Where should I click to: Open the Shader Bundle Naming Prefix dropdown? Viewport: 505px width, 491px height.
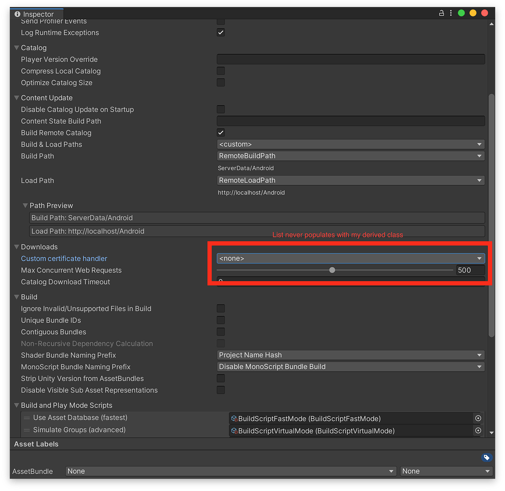point(350,355)
